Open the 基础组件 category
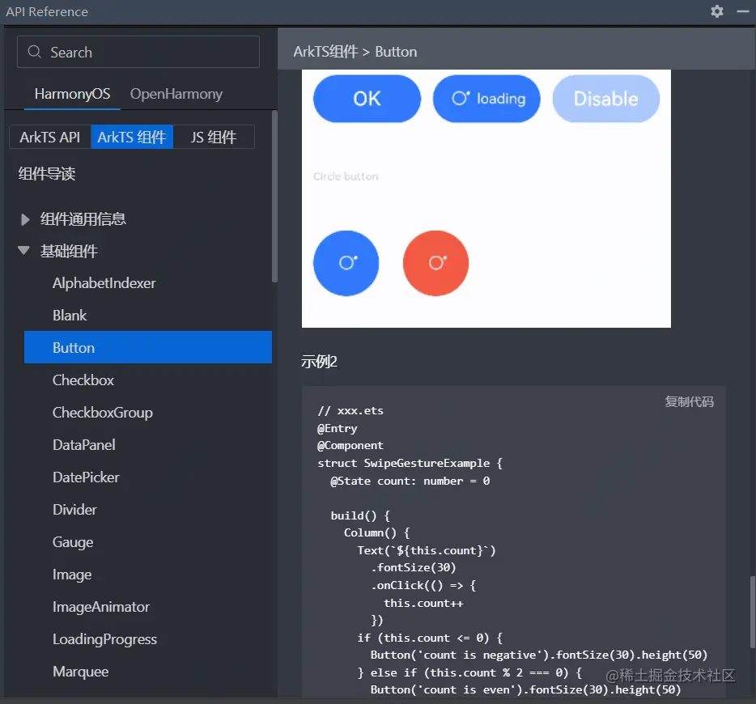This screenshot has width=756, height=704. click(69, 251)
